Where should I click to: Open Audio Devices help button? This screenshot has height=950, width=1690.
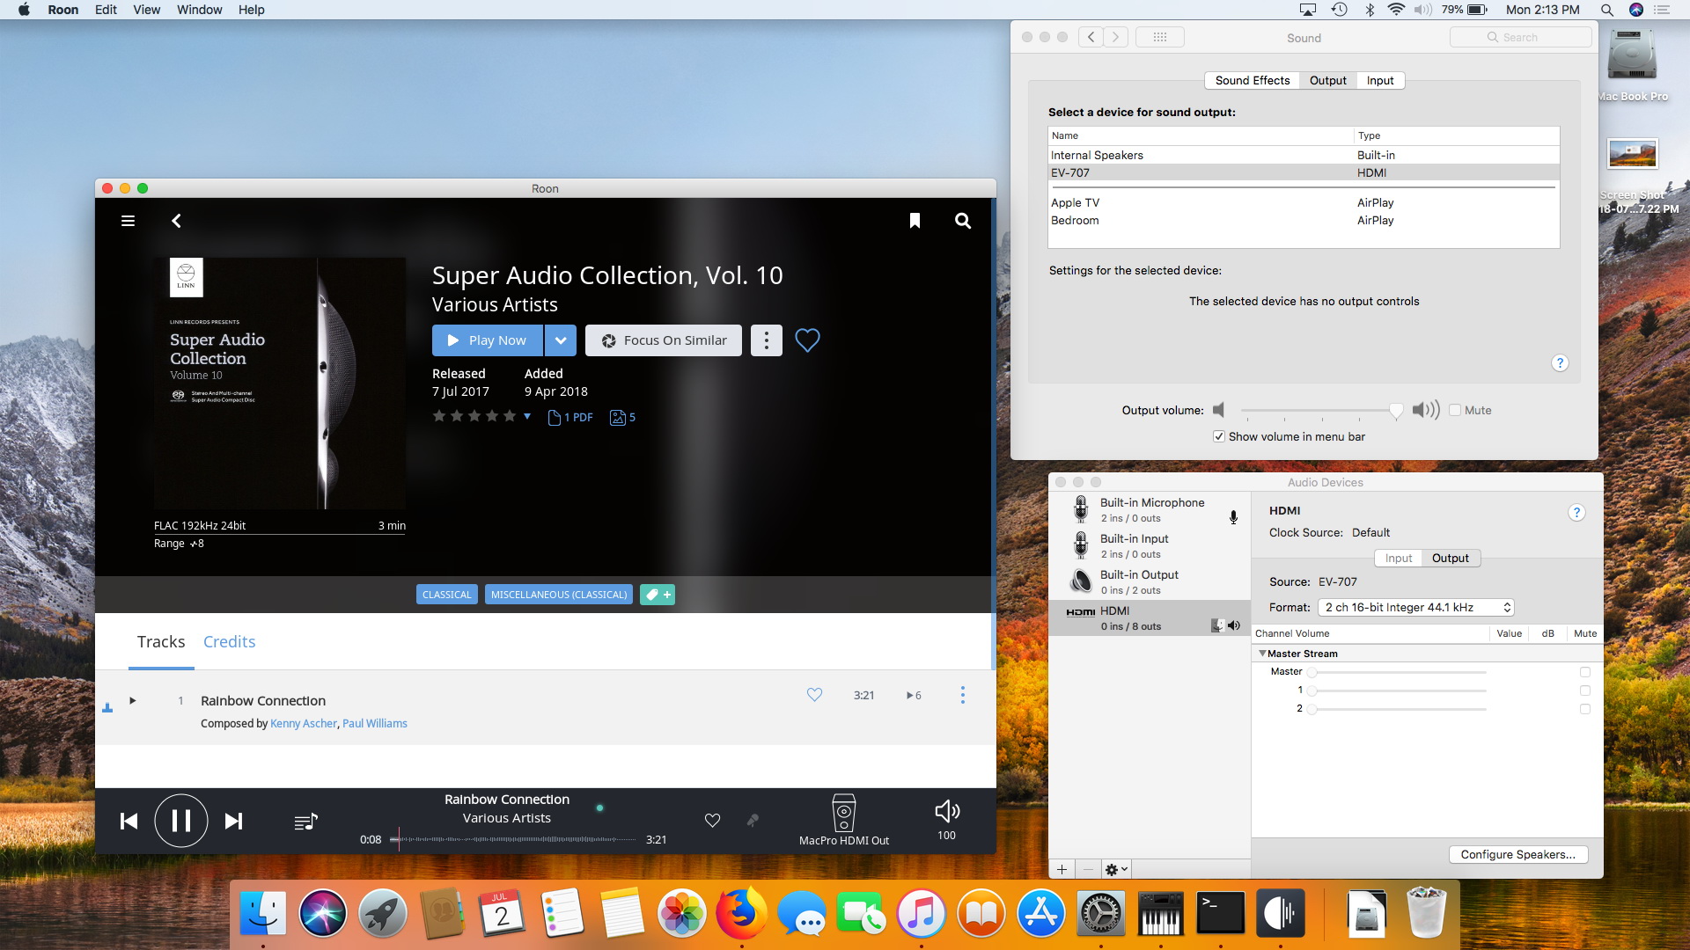(x=1576, y=512)
